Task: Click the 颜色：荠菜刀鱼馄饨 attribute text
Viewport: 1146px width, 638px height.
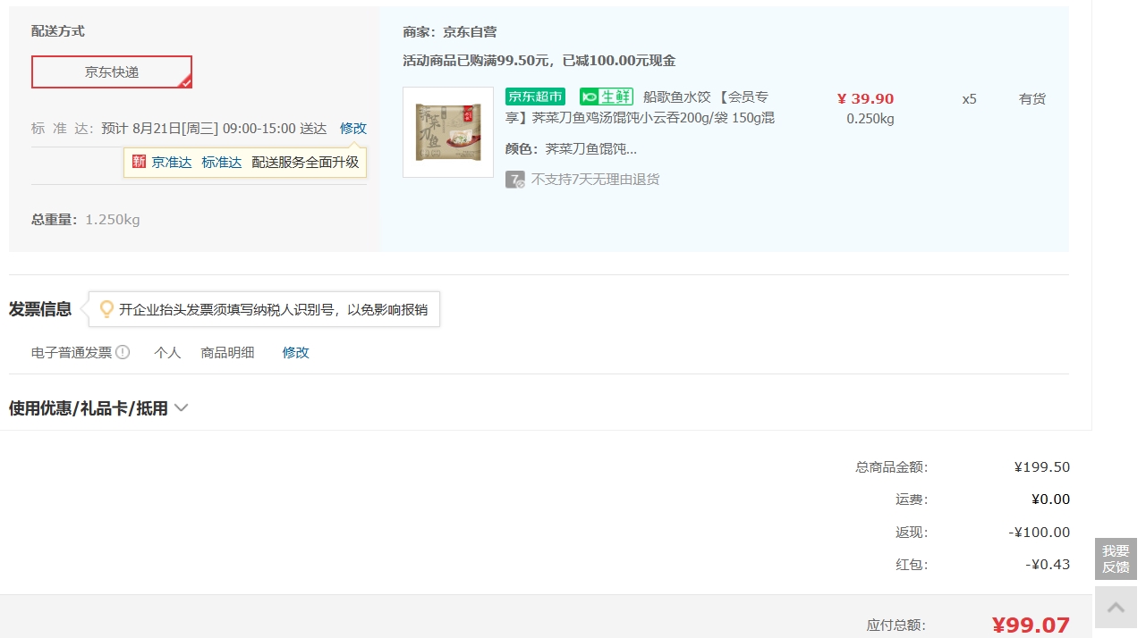Action: (571, 149)
